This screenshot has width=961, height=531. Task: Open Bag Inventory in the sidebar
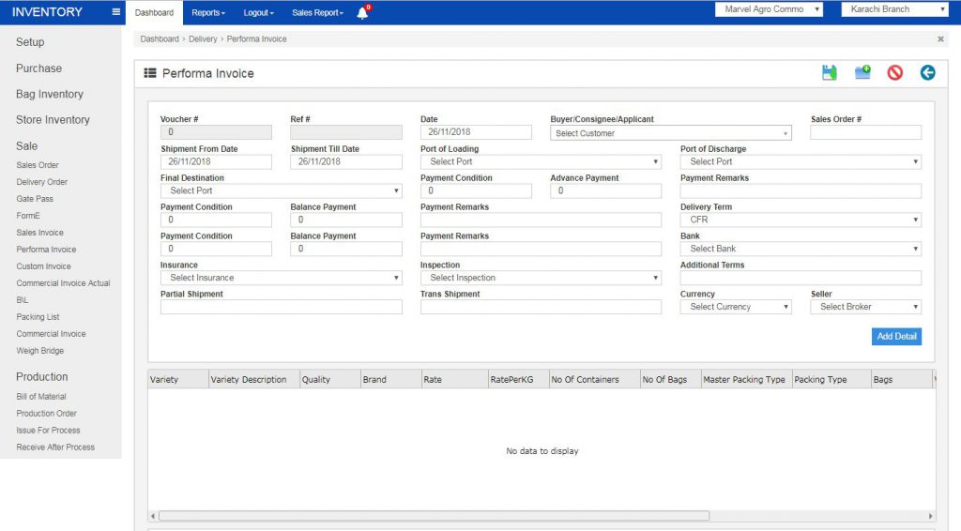click(x=50, y=95)
